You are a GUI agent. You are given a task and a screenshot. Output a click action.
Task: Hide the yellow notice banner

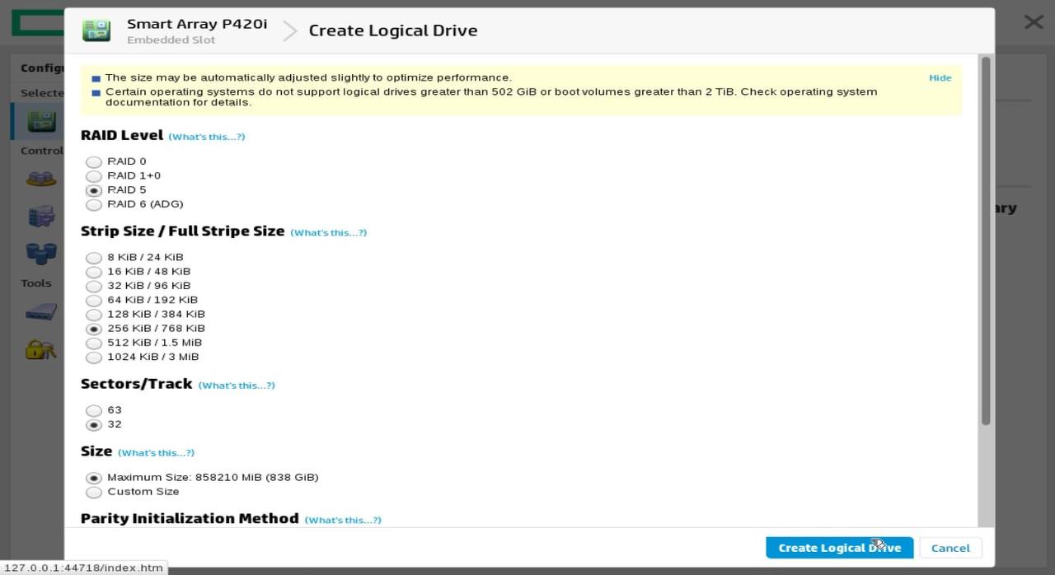[x=940, y=77]
